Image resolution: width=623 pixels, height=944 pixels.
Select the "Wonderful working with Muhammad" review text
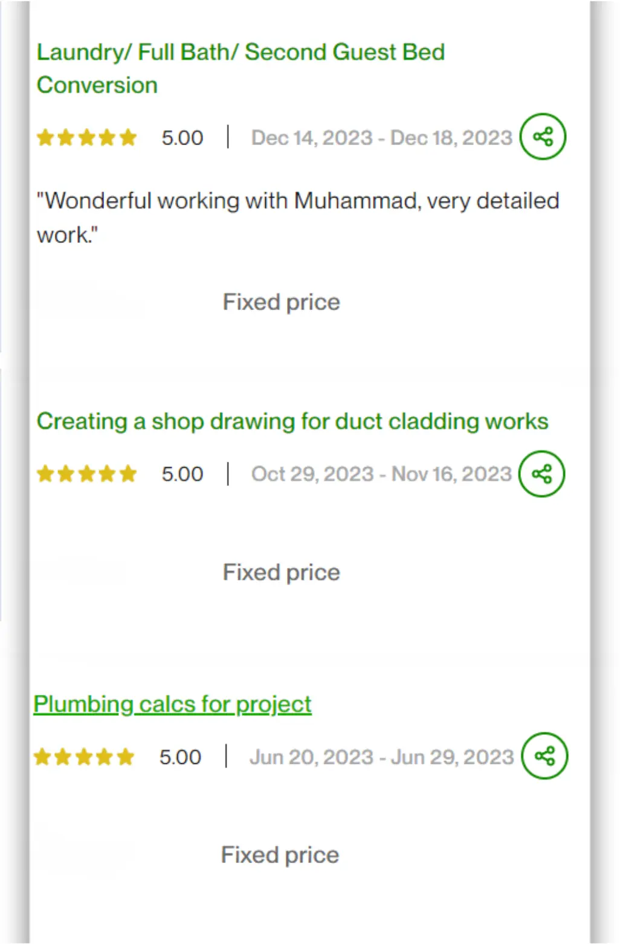coord(298,218)
